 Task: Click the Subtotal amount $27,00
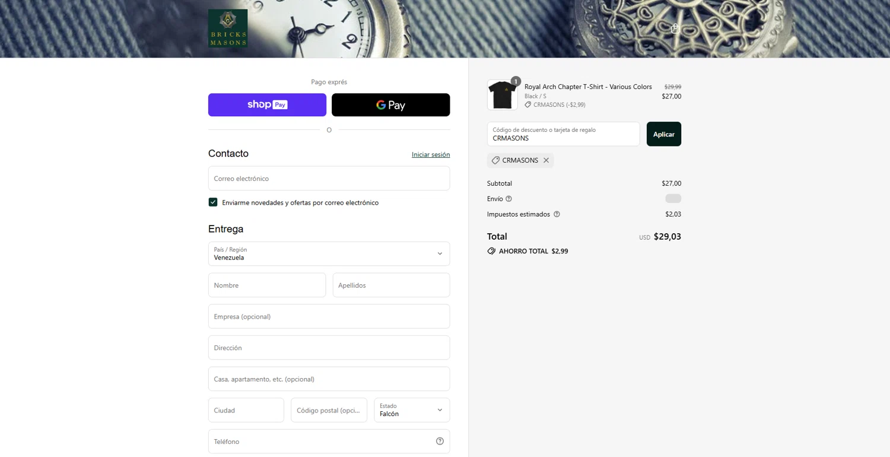(x=671, y=183)
